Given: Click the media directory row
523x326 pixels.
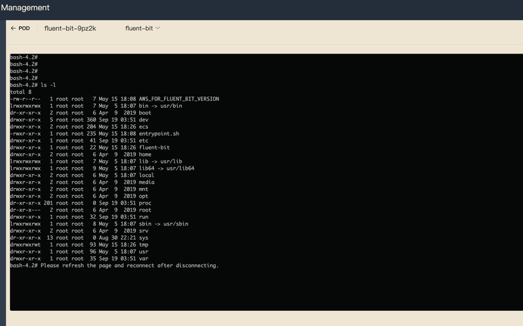Looking at the screenshot, I should click(x=82, y=182).
